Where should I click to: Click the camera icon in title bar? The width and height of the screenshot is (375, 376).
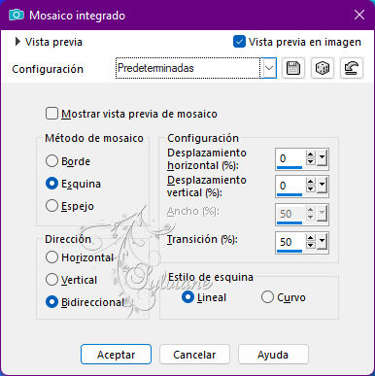[x=17, y=15]
